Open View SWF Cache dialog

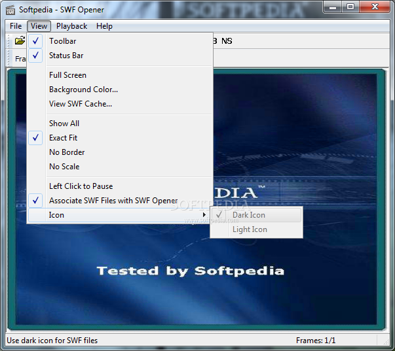[x=120, y=103]
